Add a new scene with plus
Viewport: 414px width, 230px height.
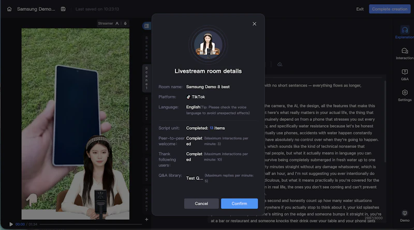pyautogui.click(x=146, y=219)
